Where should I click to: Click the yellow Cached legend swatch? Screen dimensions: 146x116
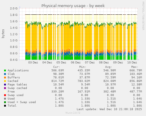point(5,81)
